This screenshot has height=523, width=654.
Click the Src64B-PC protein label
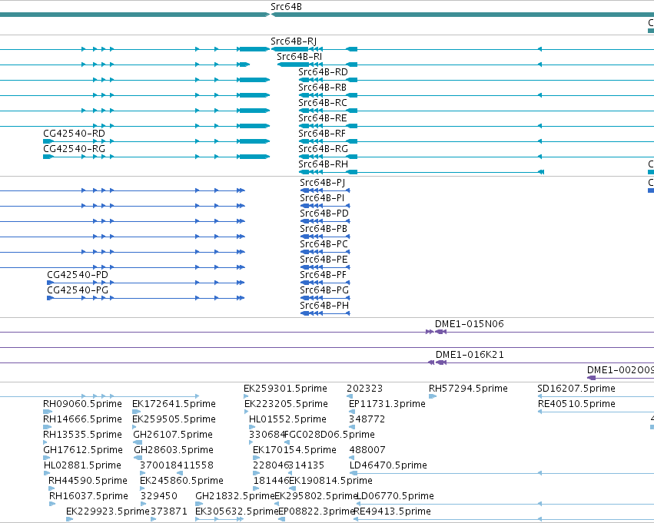(324, 244)
